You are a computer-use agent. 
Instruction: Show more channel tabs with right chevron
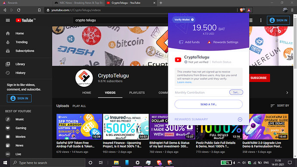click(287, 93)
